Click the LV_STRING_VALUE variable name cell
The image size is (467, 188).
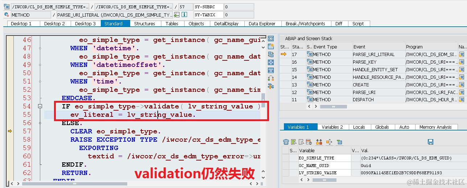(325, 173)
